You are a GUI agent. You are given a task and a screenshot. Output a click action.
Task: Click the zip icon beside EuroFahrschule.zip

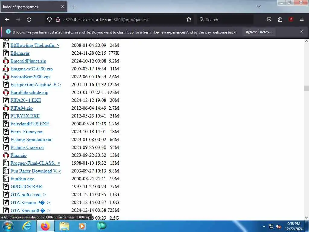click(6, 92)
